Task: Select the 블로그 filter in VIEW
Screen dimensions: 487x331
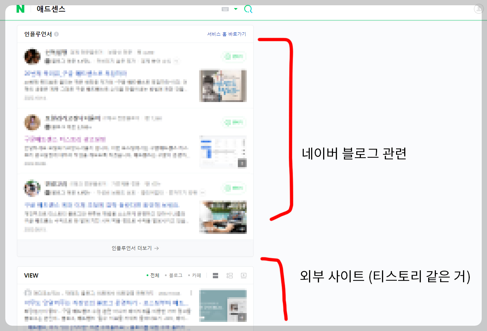Action: 174,275
